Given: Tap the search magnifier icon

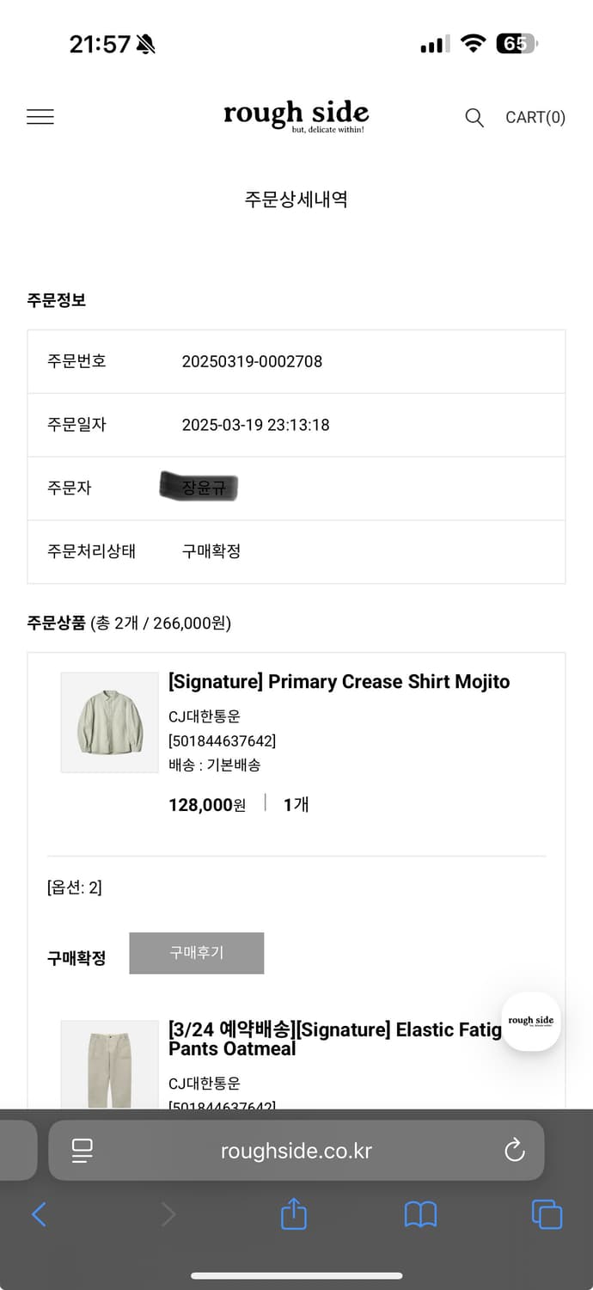Looking at the screenshot, I should point(474,118).
